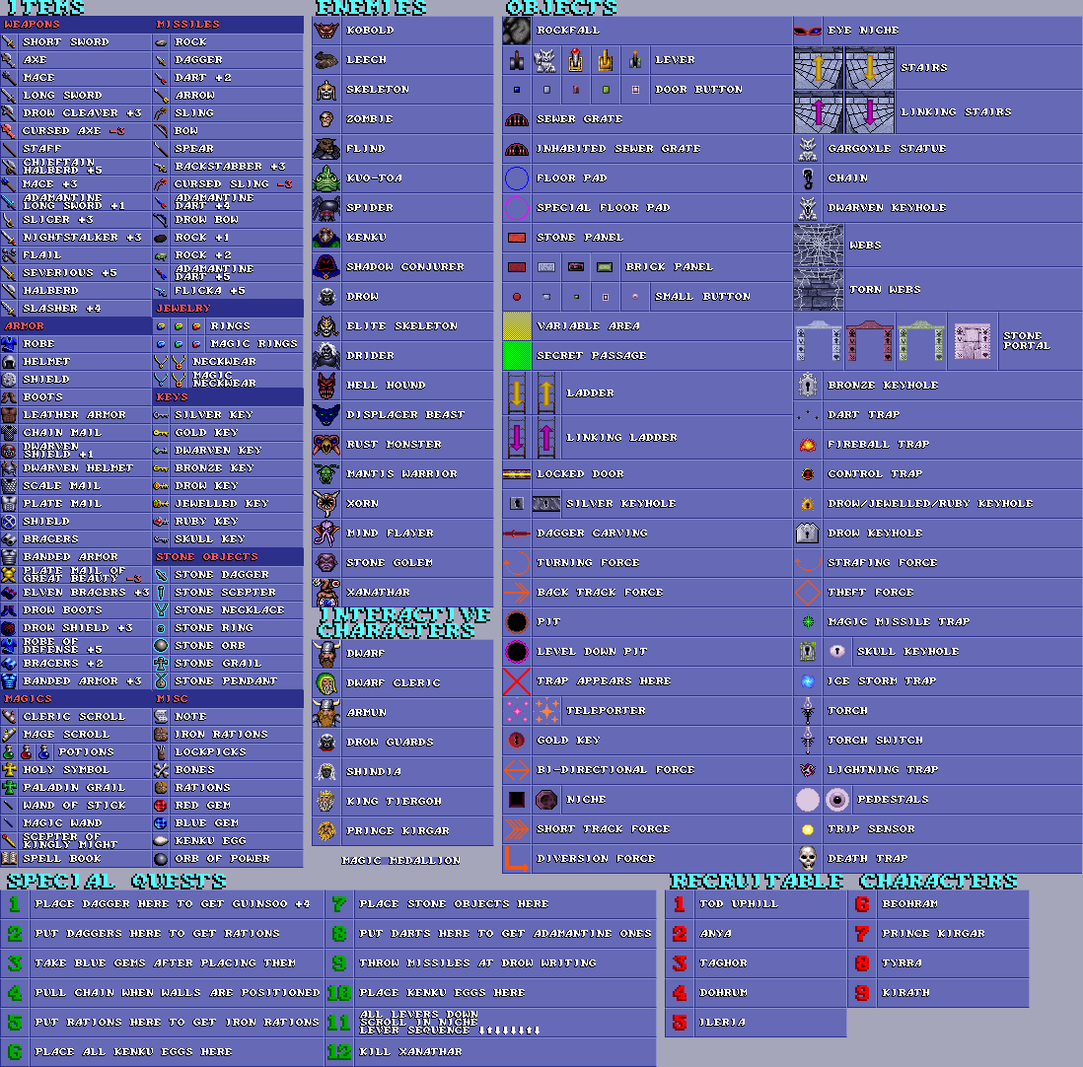Click the Mantis Warrior icon
1083x1067 pixels.
click(x=326, y=474)
